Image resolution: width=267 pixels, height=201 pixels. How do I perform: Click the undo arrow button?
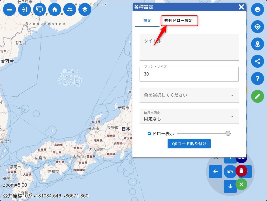230,172
